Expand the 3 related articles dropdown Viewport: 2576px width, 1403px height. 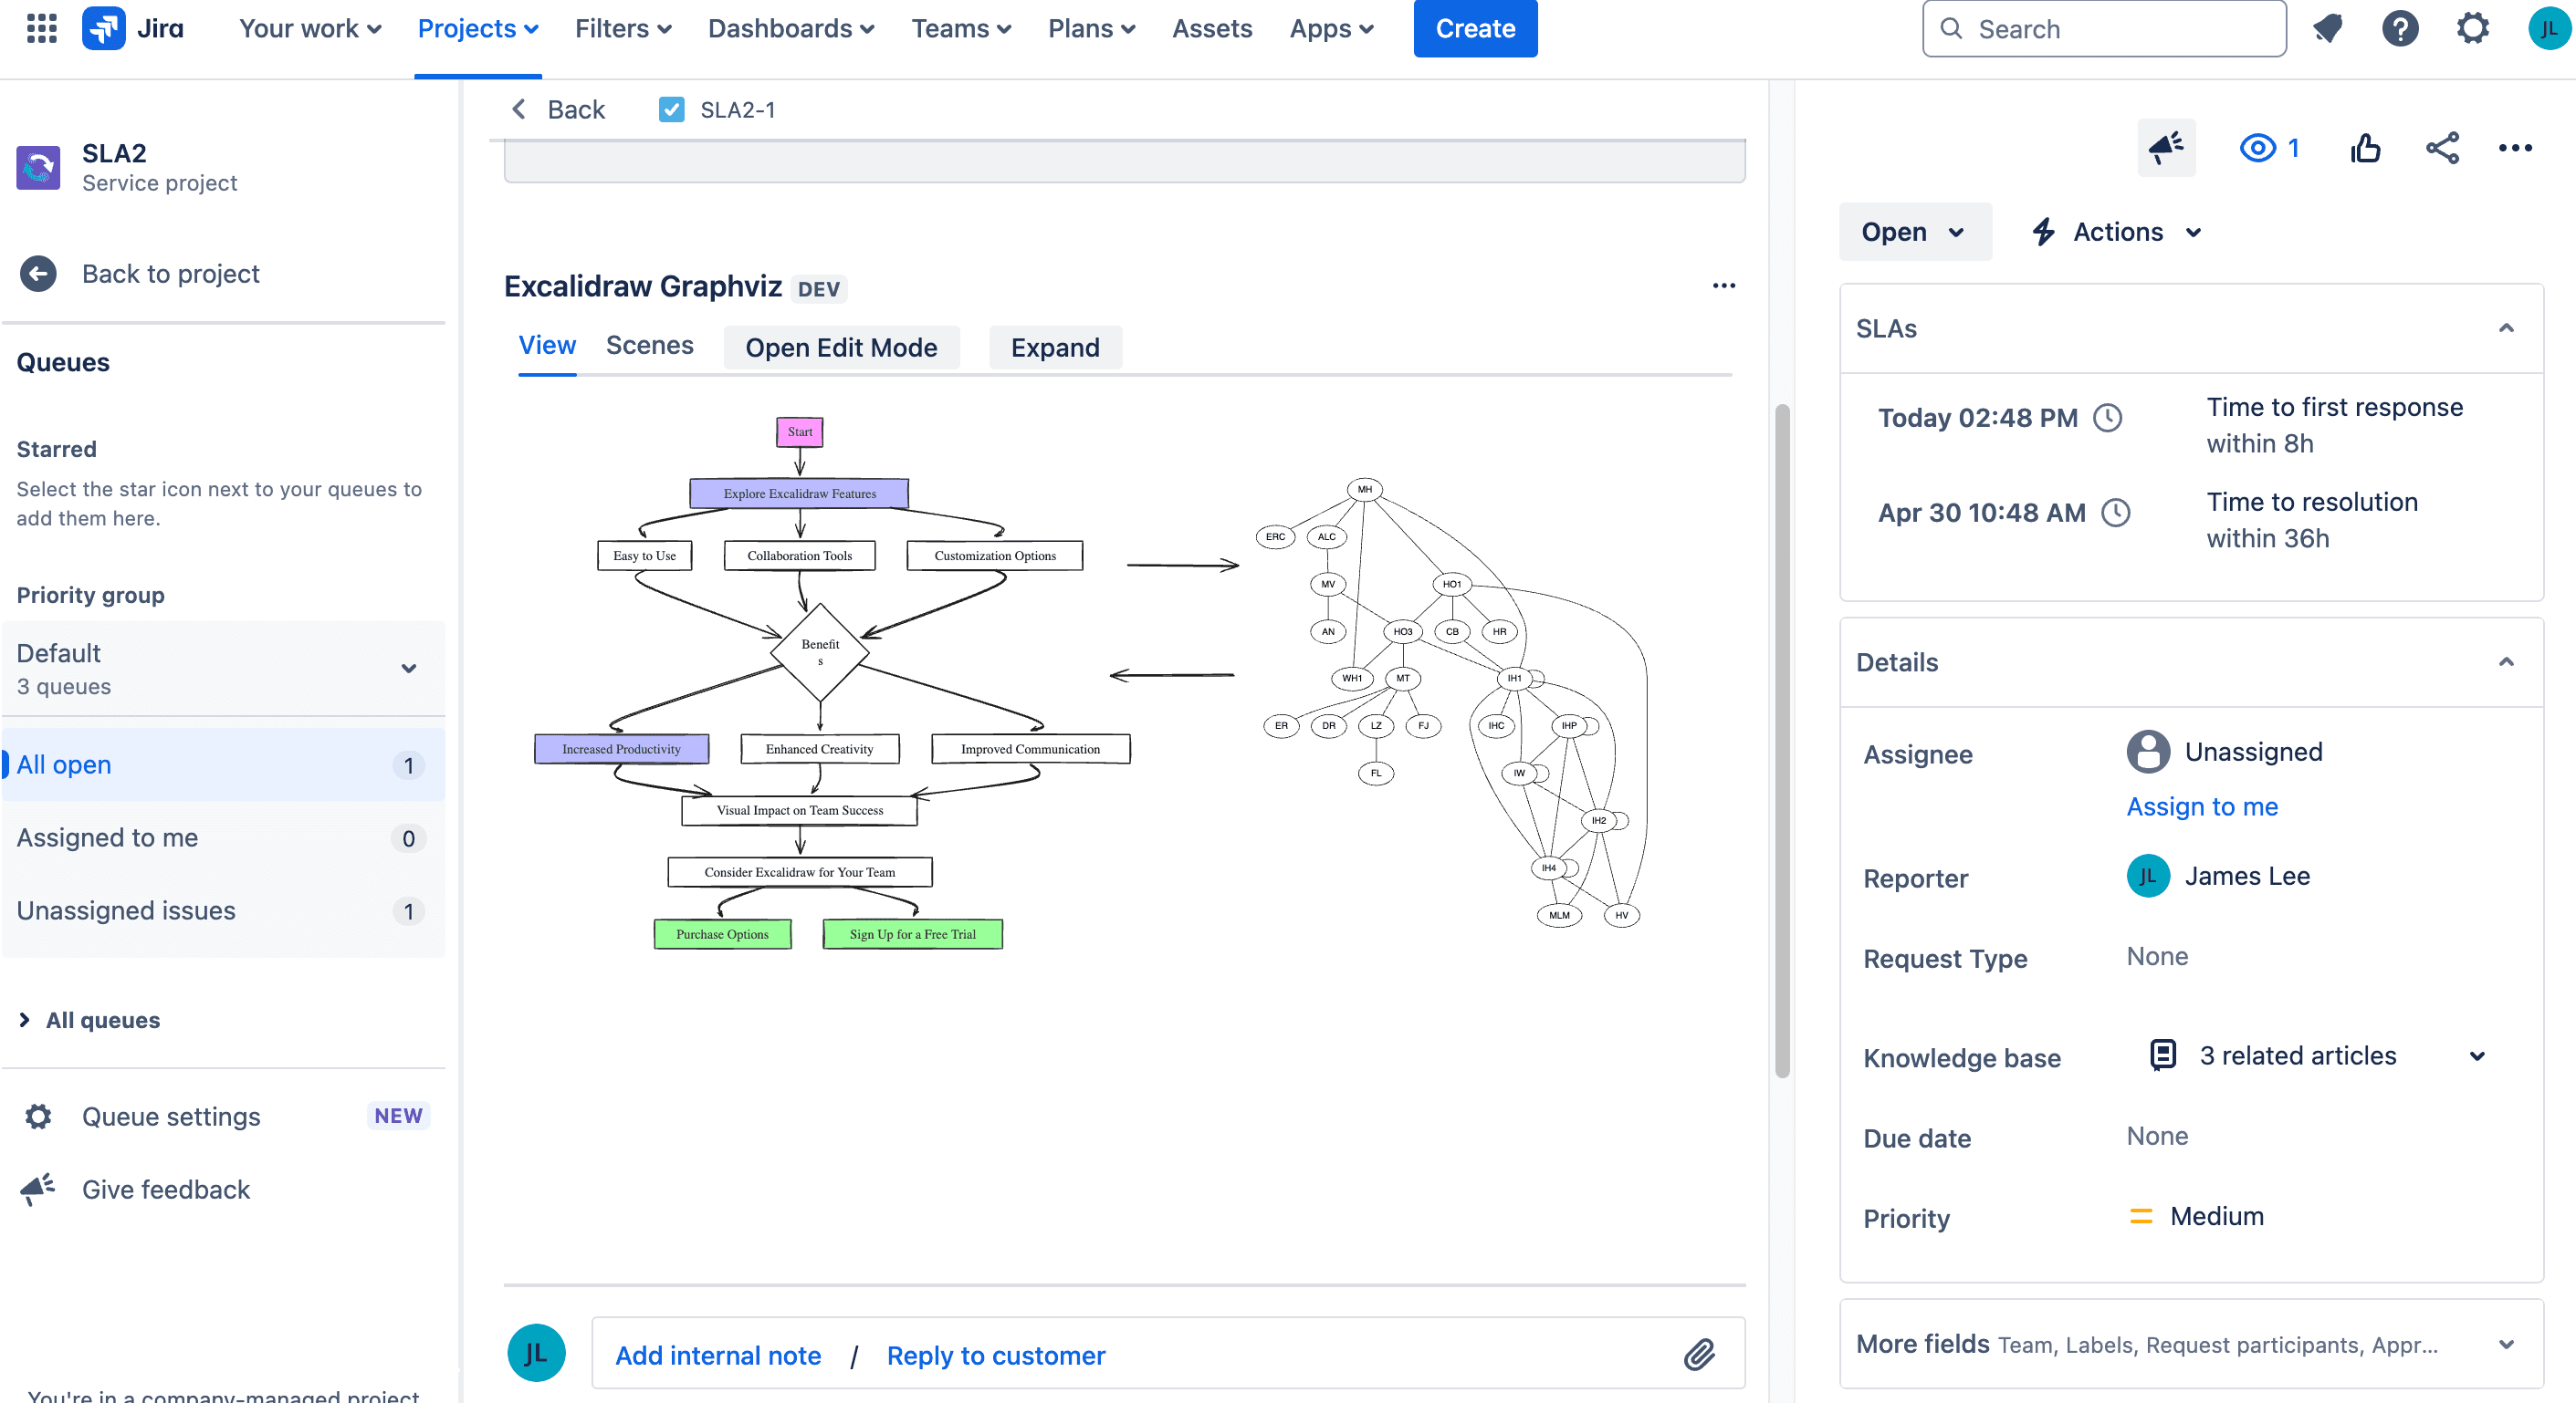[2477, 1056]
